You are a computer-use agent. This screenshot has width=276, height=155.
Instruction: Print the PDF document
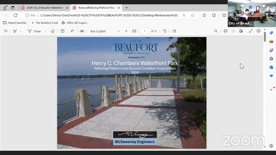click(226, 31)
